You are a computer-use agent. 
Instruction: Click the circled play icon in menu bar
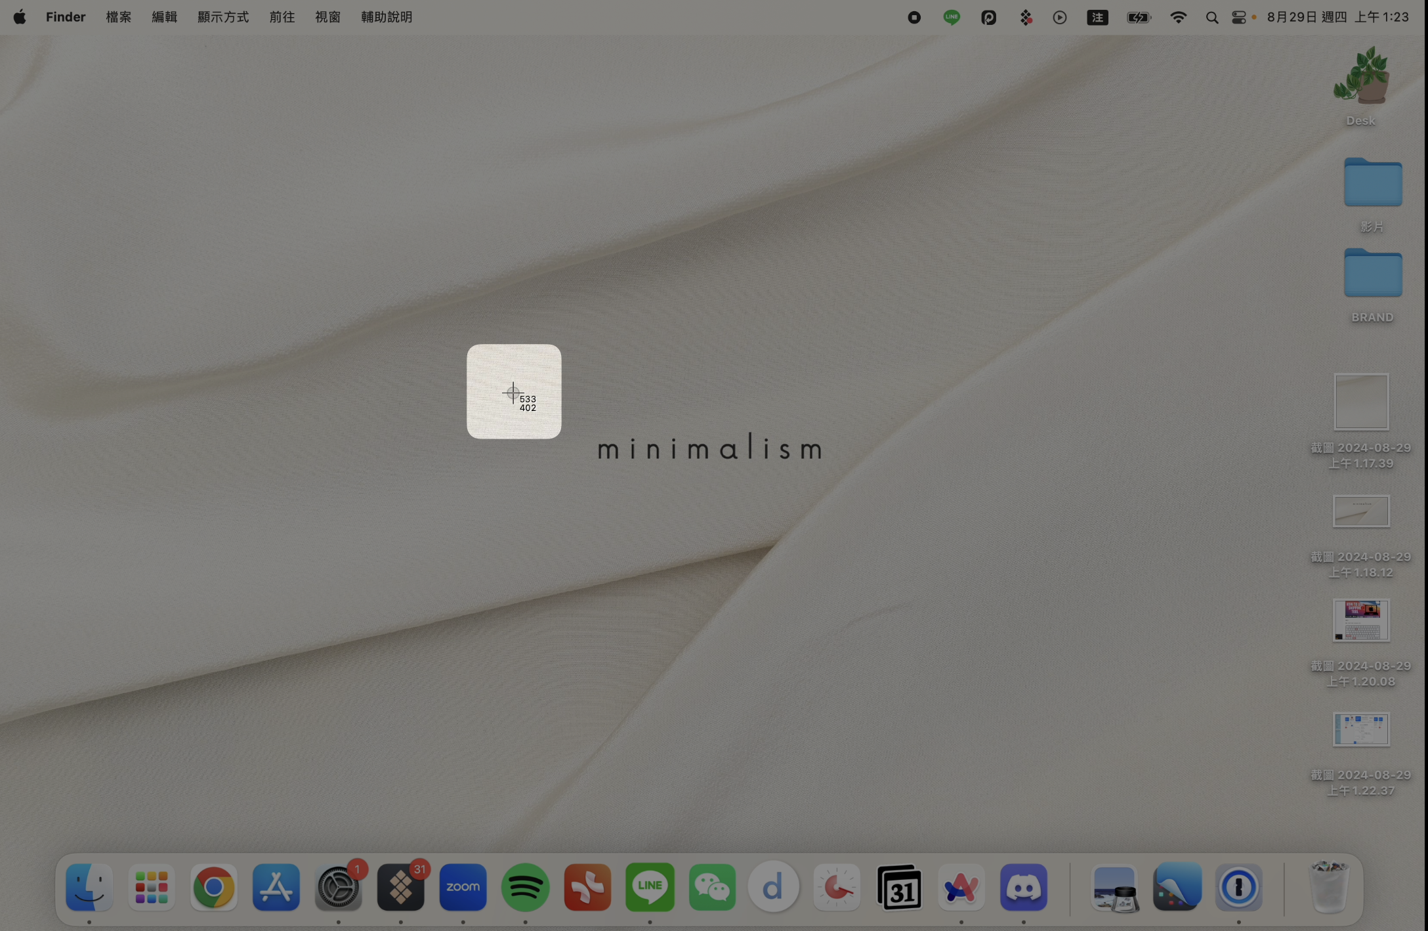pos(1060,18)
